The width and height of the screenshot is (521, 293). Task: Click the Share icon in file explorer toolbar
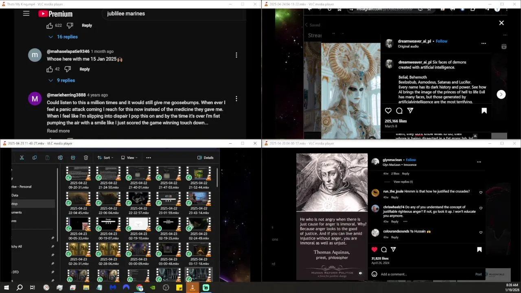pos(73,157)
